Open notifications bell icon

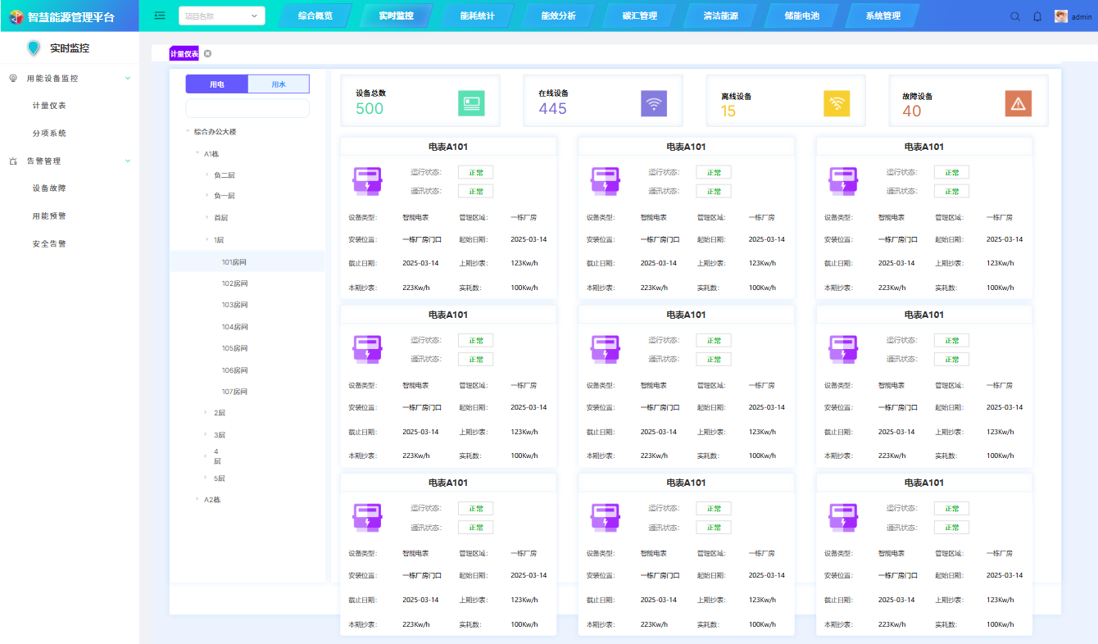1037,16
